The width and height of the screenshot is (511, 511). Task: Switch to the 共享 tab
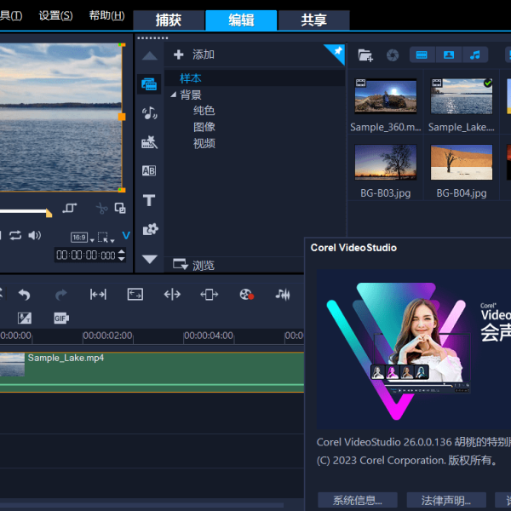313,20
